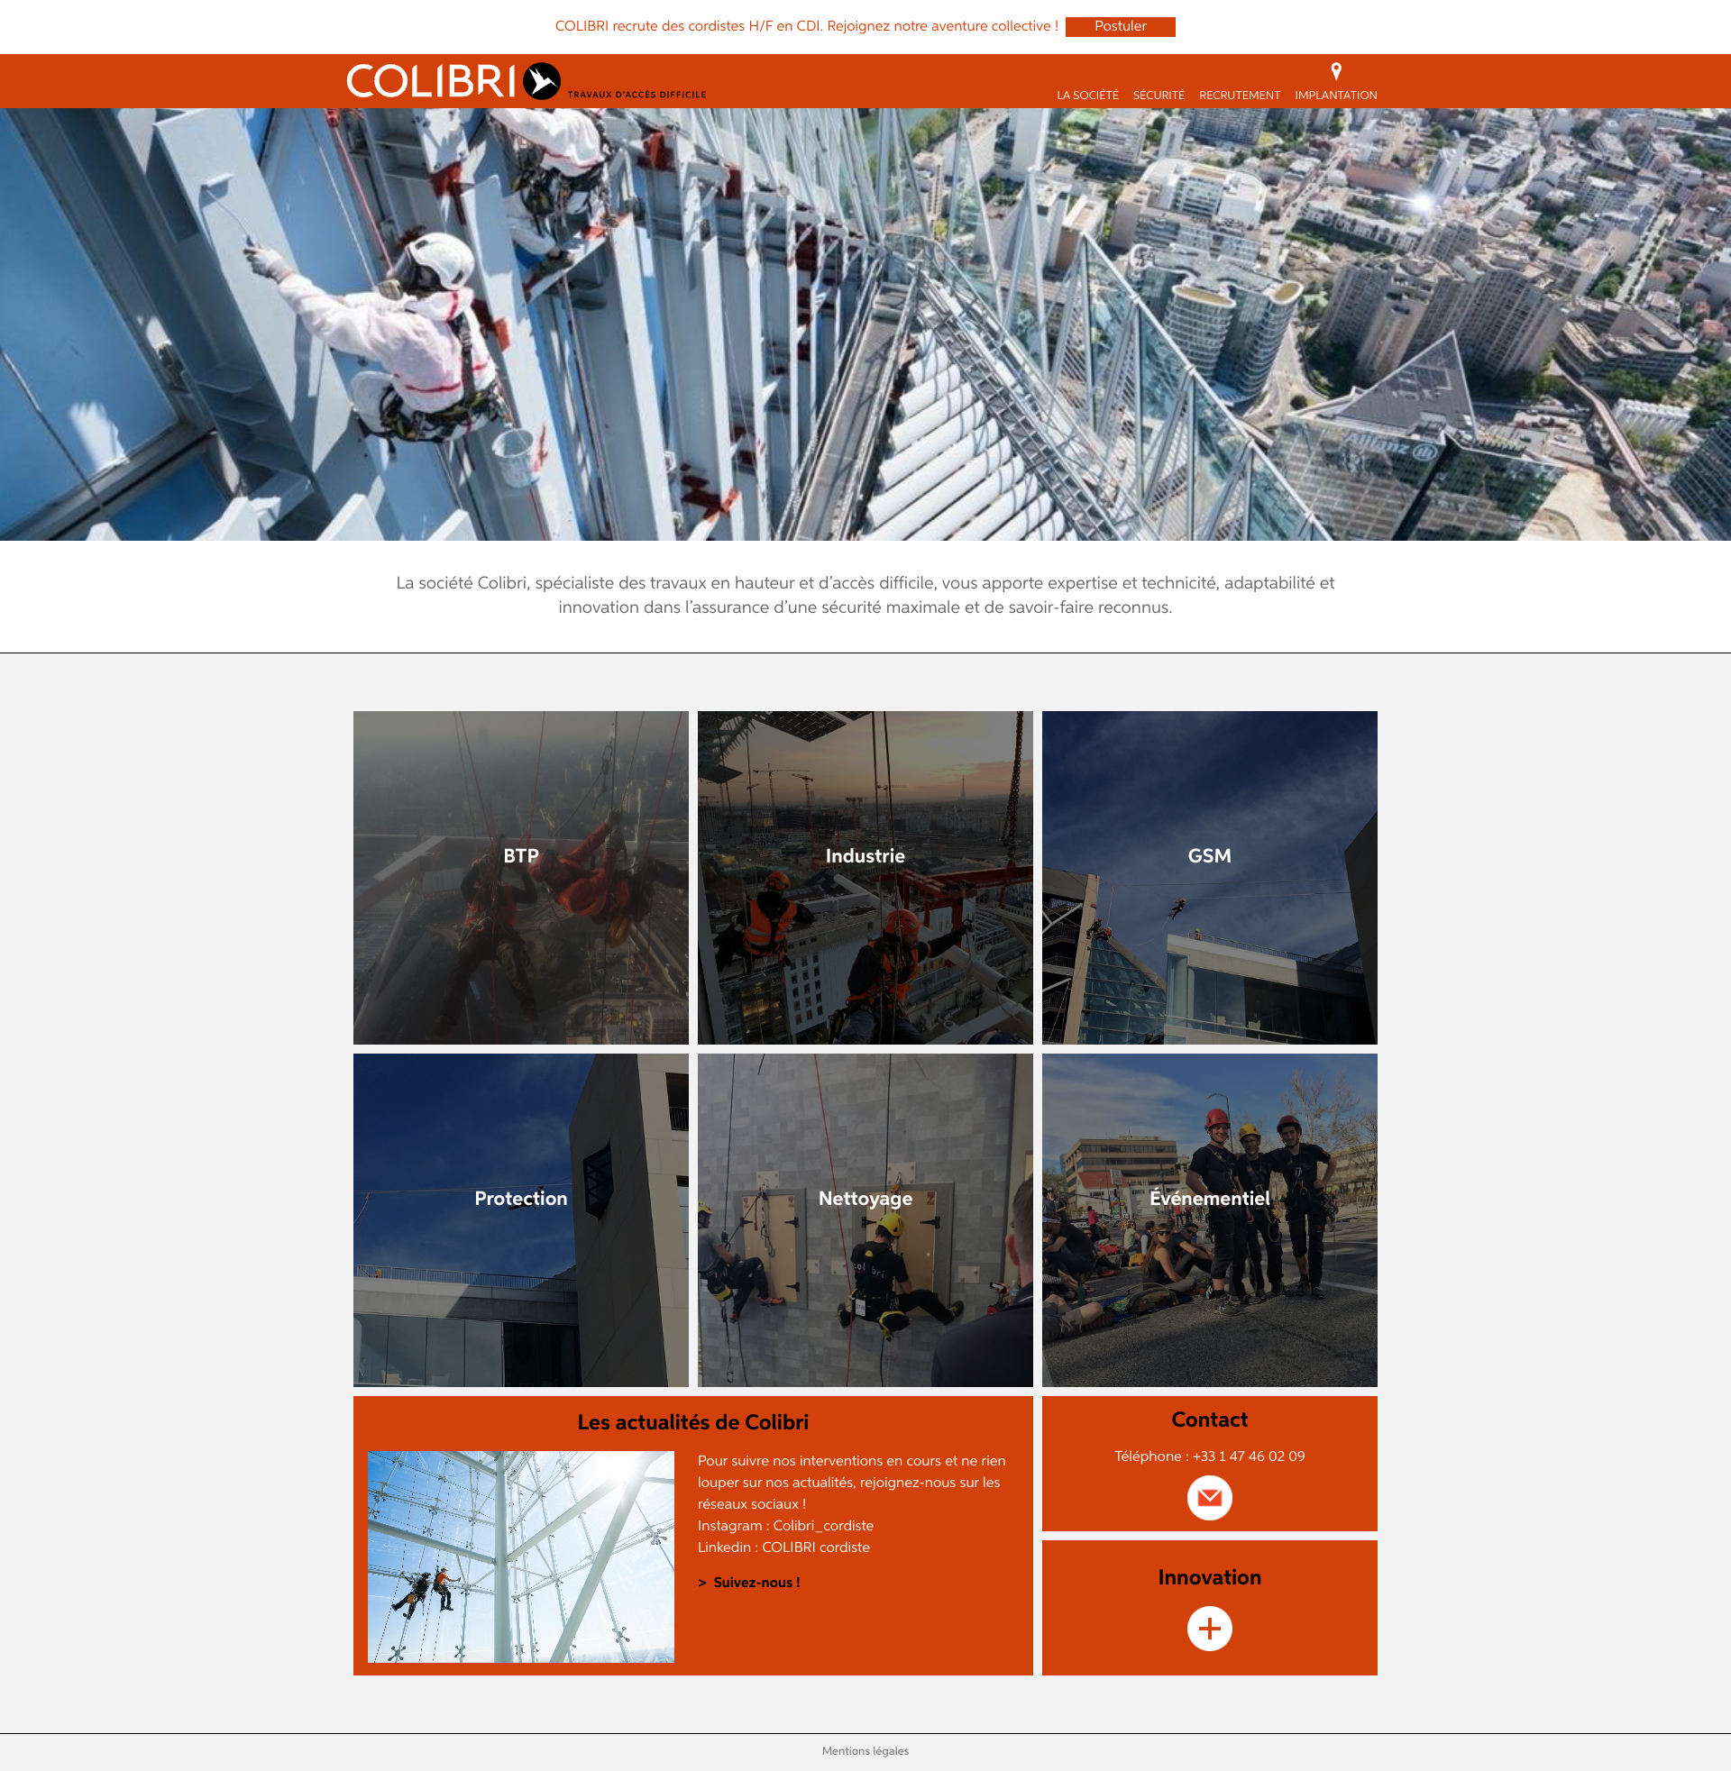Click the Les actualités de Colibri heading
1731x1771 pixels.
click(x=692, y=1422)
